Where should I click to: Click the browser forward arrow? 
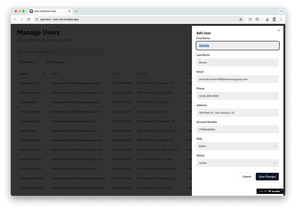22,19
